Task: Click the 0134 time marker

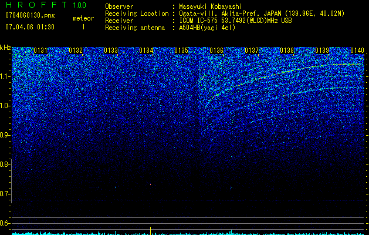Action: click(x=146, y=51)
